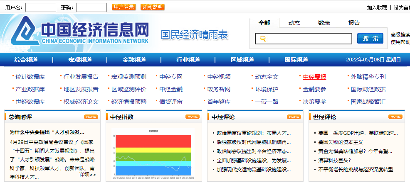Open the 金融要参 link

click(314, 89)
